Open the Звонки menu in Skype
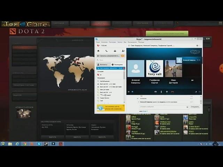 (x=120, y=42)
